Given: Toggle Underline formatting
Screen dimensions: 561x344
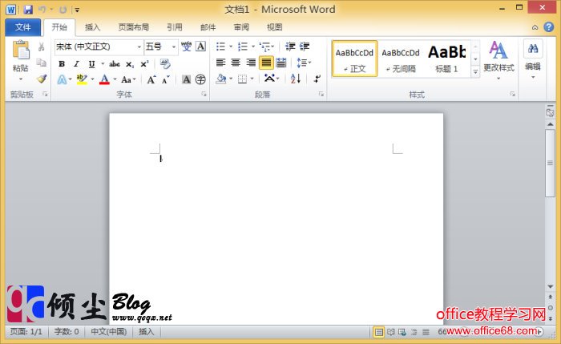Looking at the screenshot, I should pos(91,64).
